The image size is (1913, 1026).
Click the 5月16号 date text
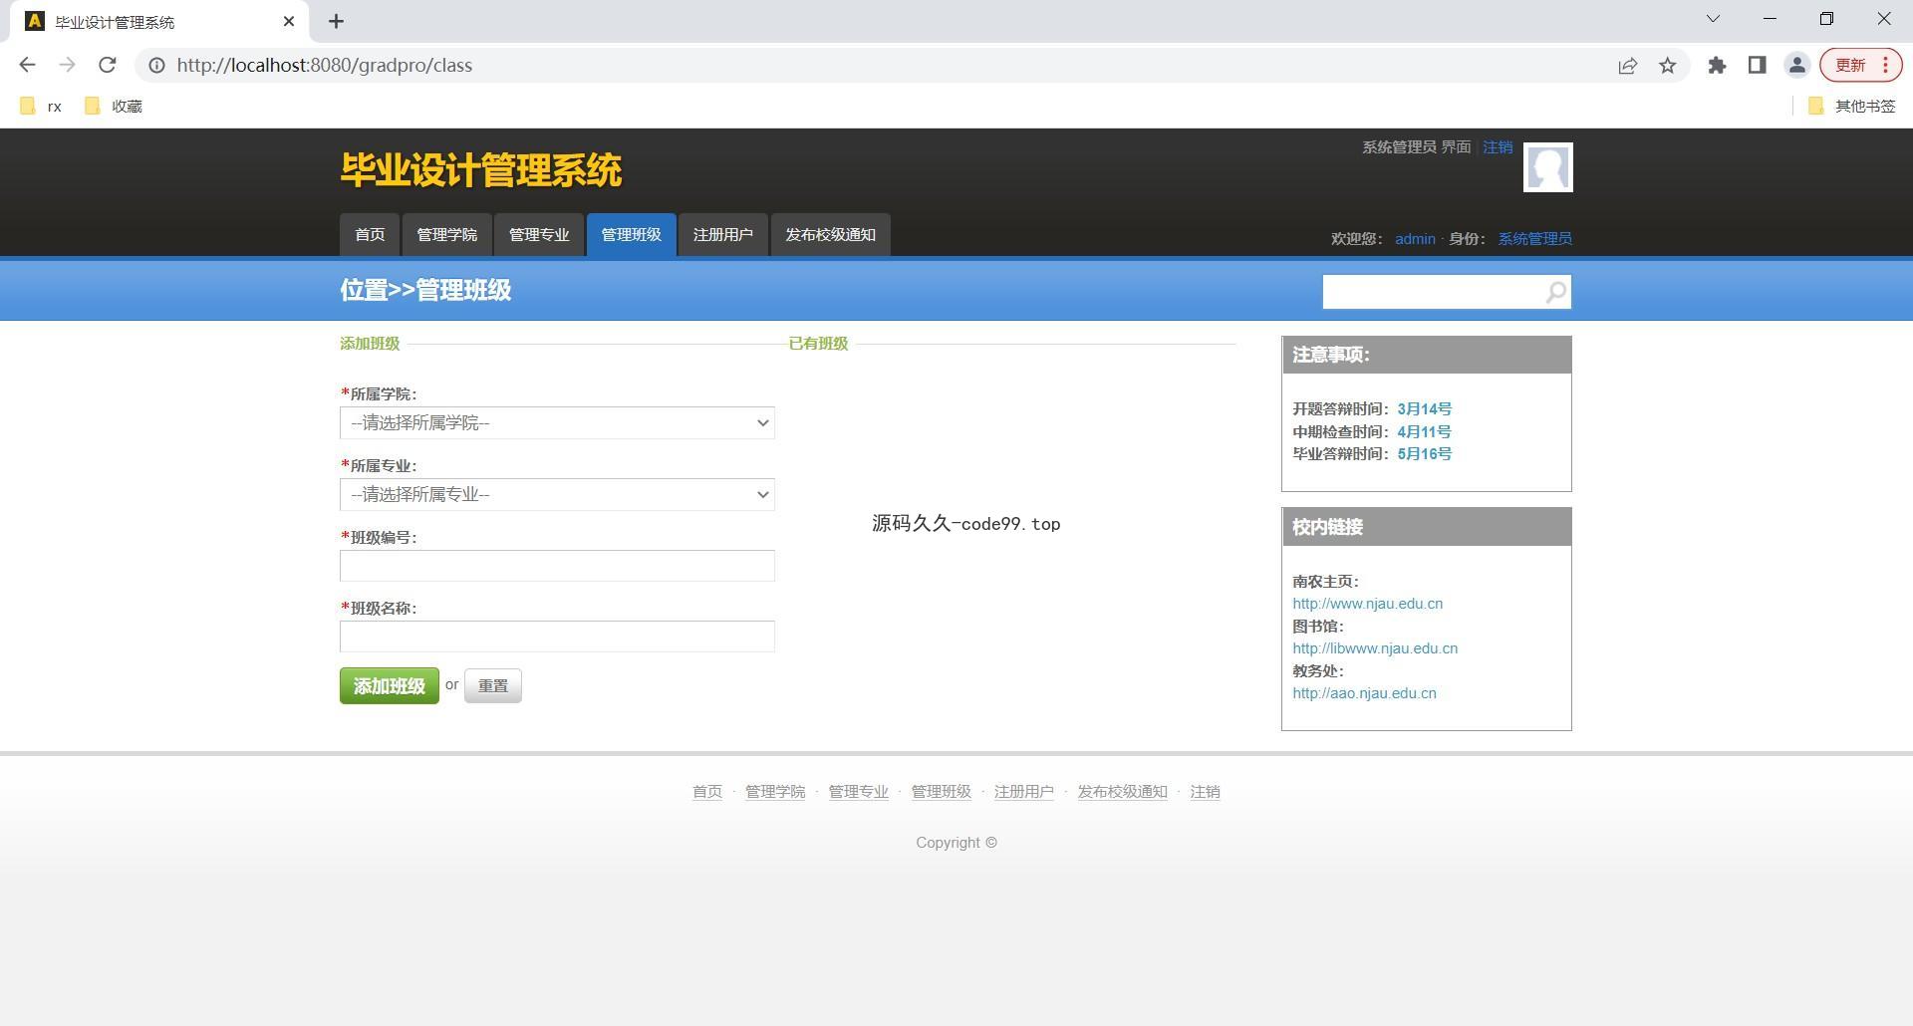[1424, 454]
